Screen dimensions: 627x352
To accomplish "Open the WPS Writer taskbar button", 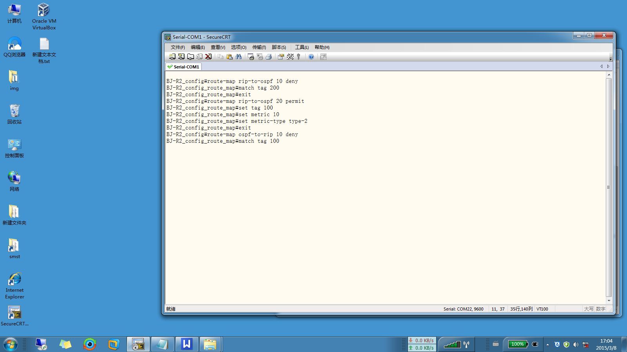I will tap(187, 344).
